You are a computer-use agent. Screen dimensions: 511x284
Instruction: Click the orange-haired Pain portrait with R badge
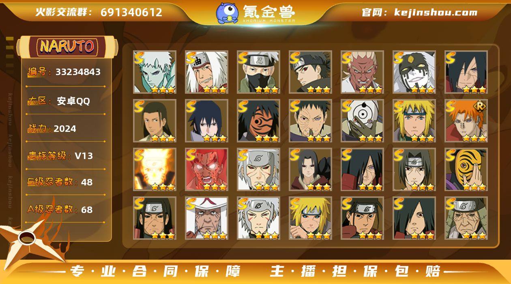[466, 121]
